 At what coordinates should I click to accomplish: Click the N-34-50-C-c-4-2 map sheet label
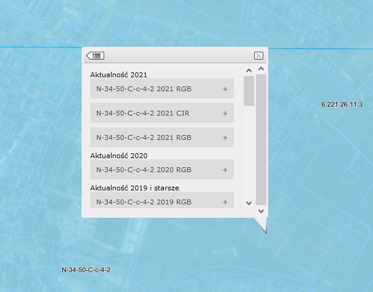tap(86, 269)
